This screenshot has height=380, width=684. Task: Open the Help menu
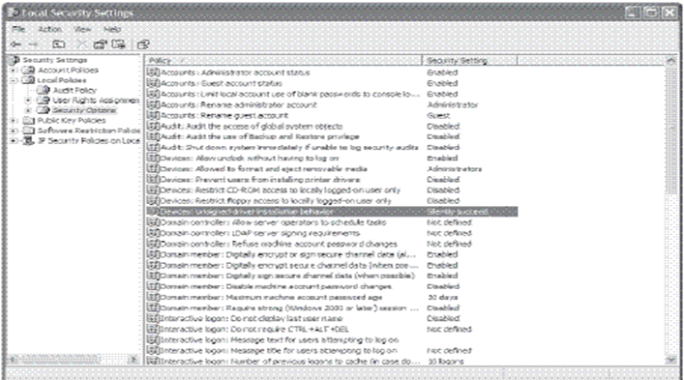pos(112,29)
